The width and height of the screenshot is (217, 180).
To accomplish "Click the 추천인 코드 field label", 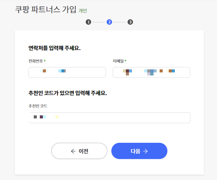I will coord(38,106).
